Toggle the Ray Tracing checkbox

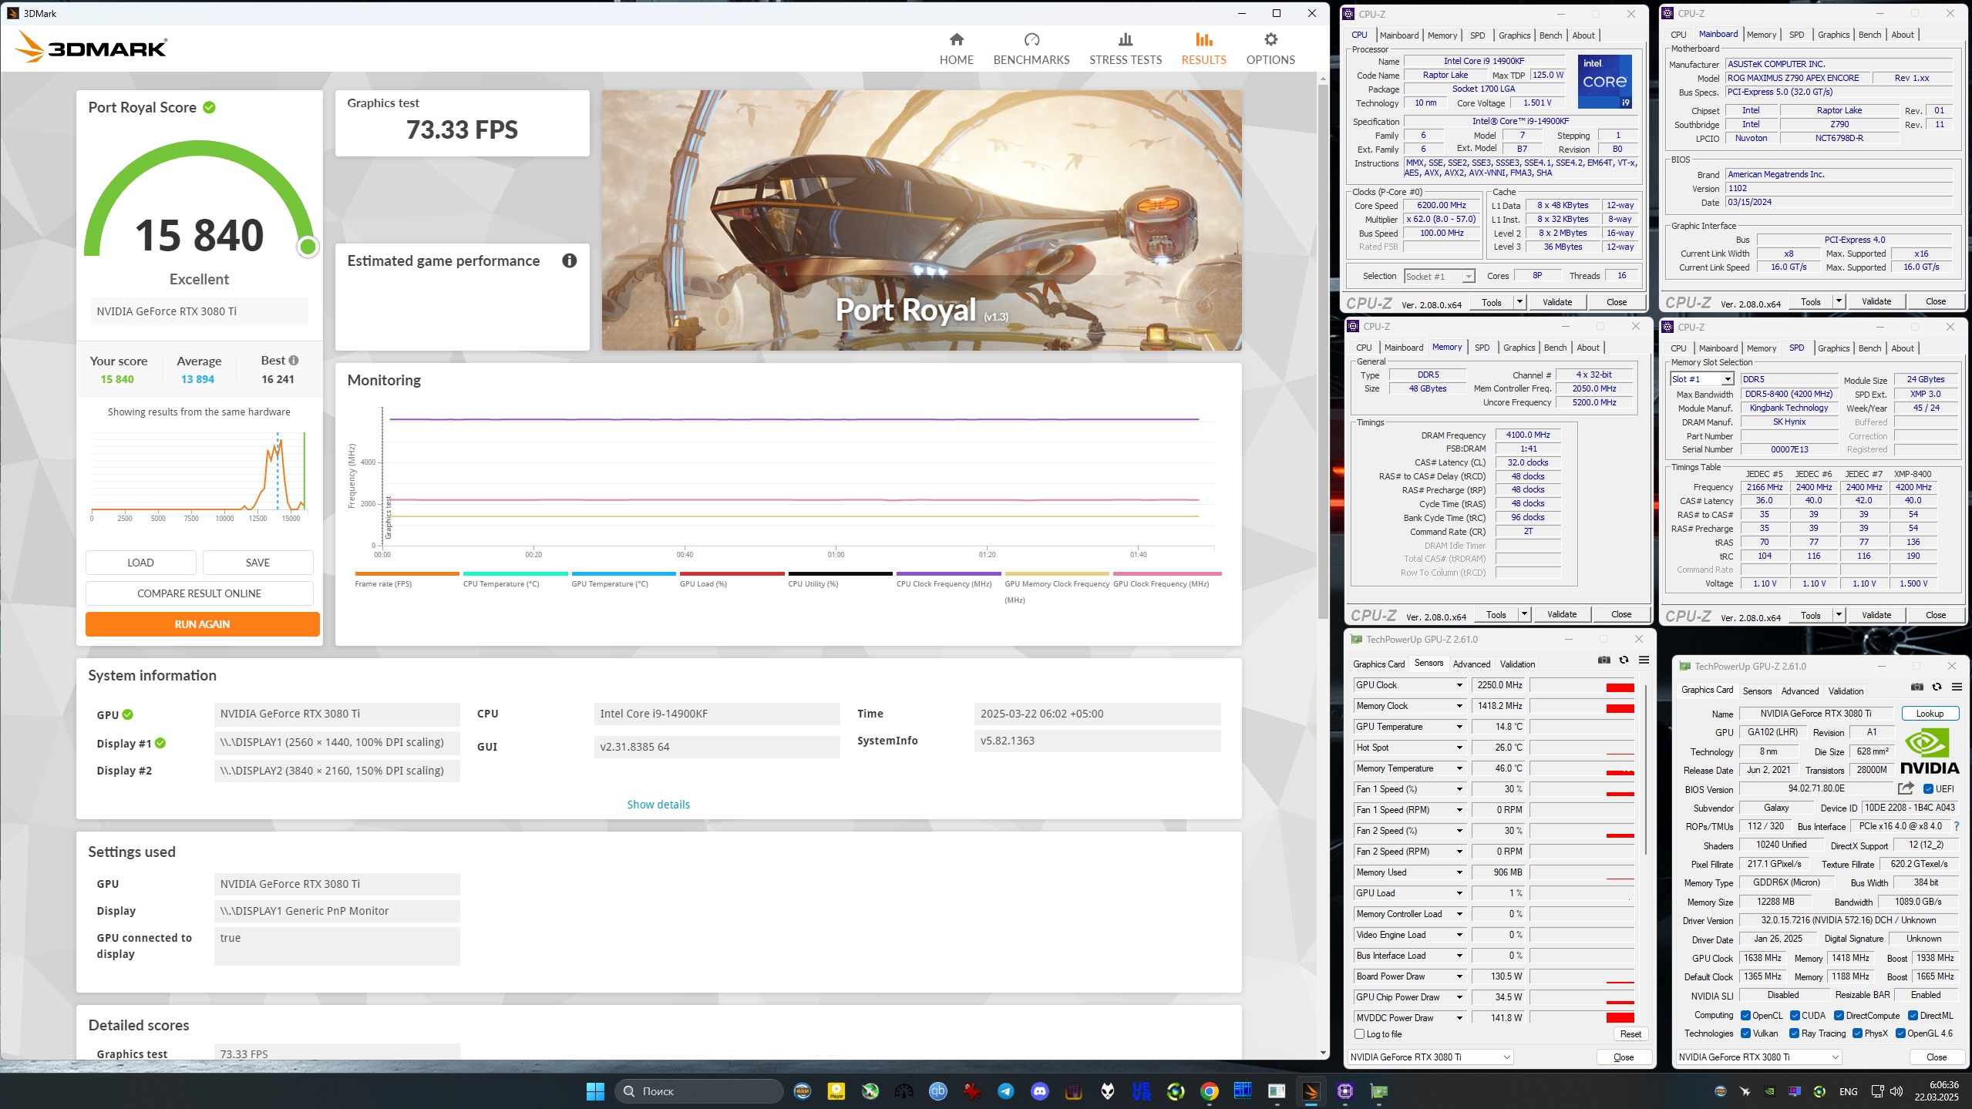tap(1794, 1033)
